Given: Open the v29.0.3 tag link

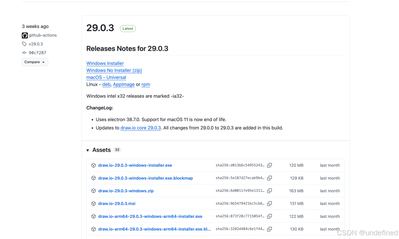Looking at the screenshot, I should tap(36, 44).
